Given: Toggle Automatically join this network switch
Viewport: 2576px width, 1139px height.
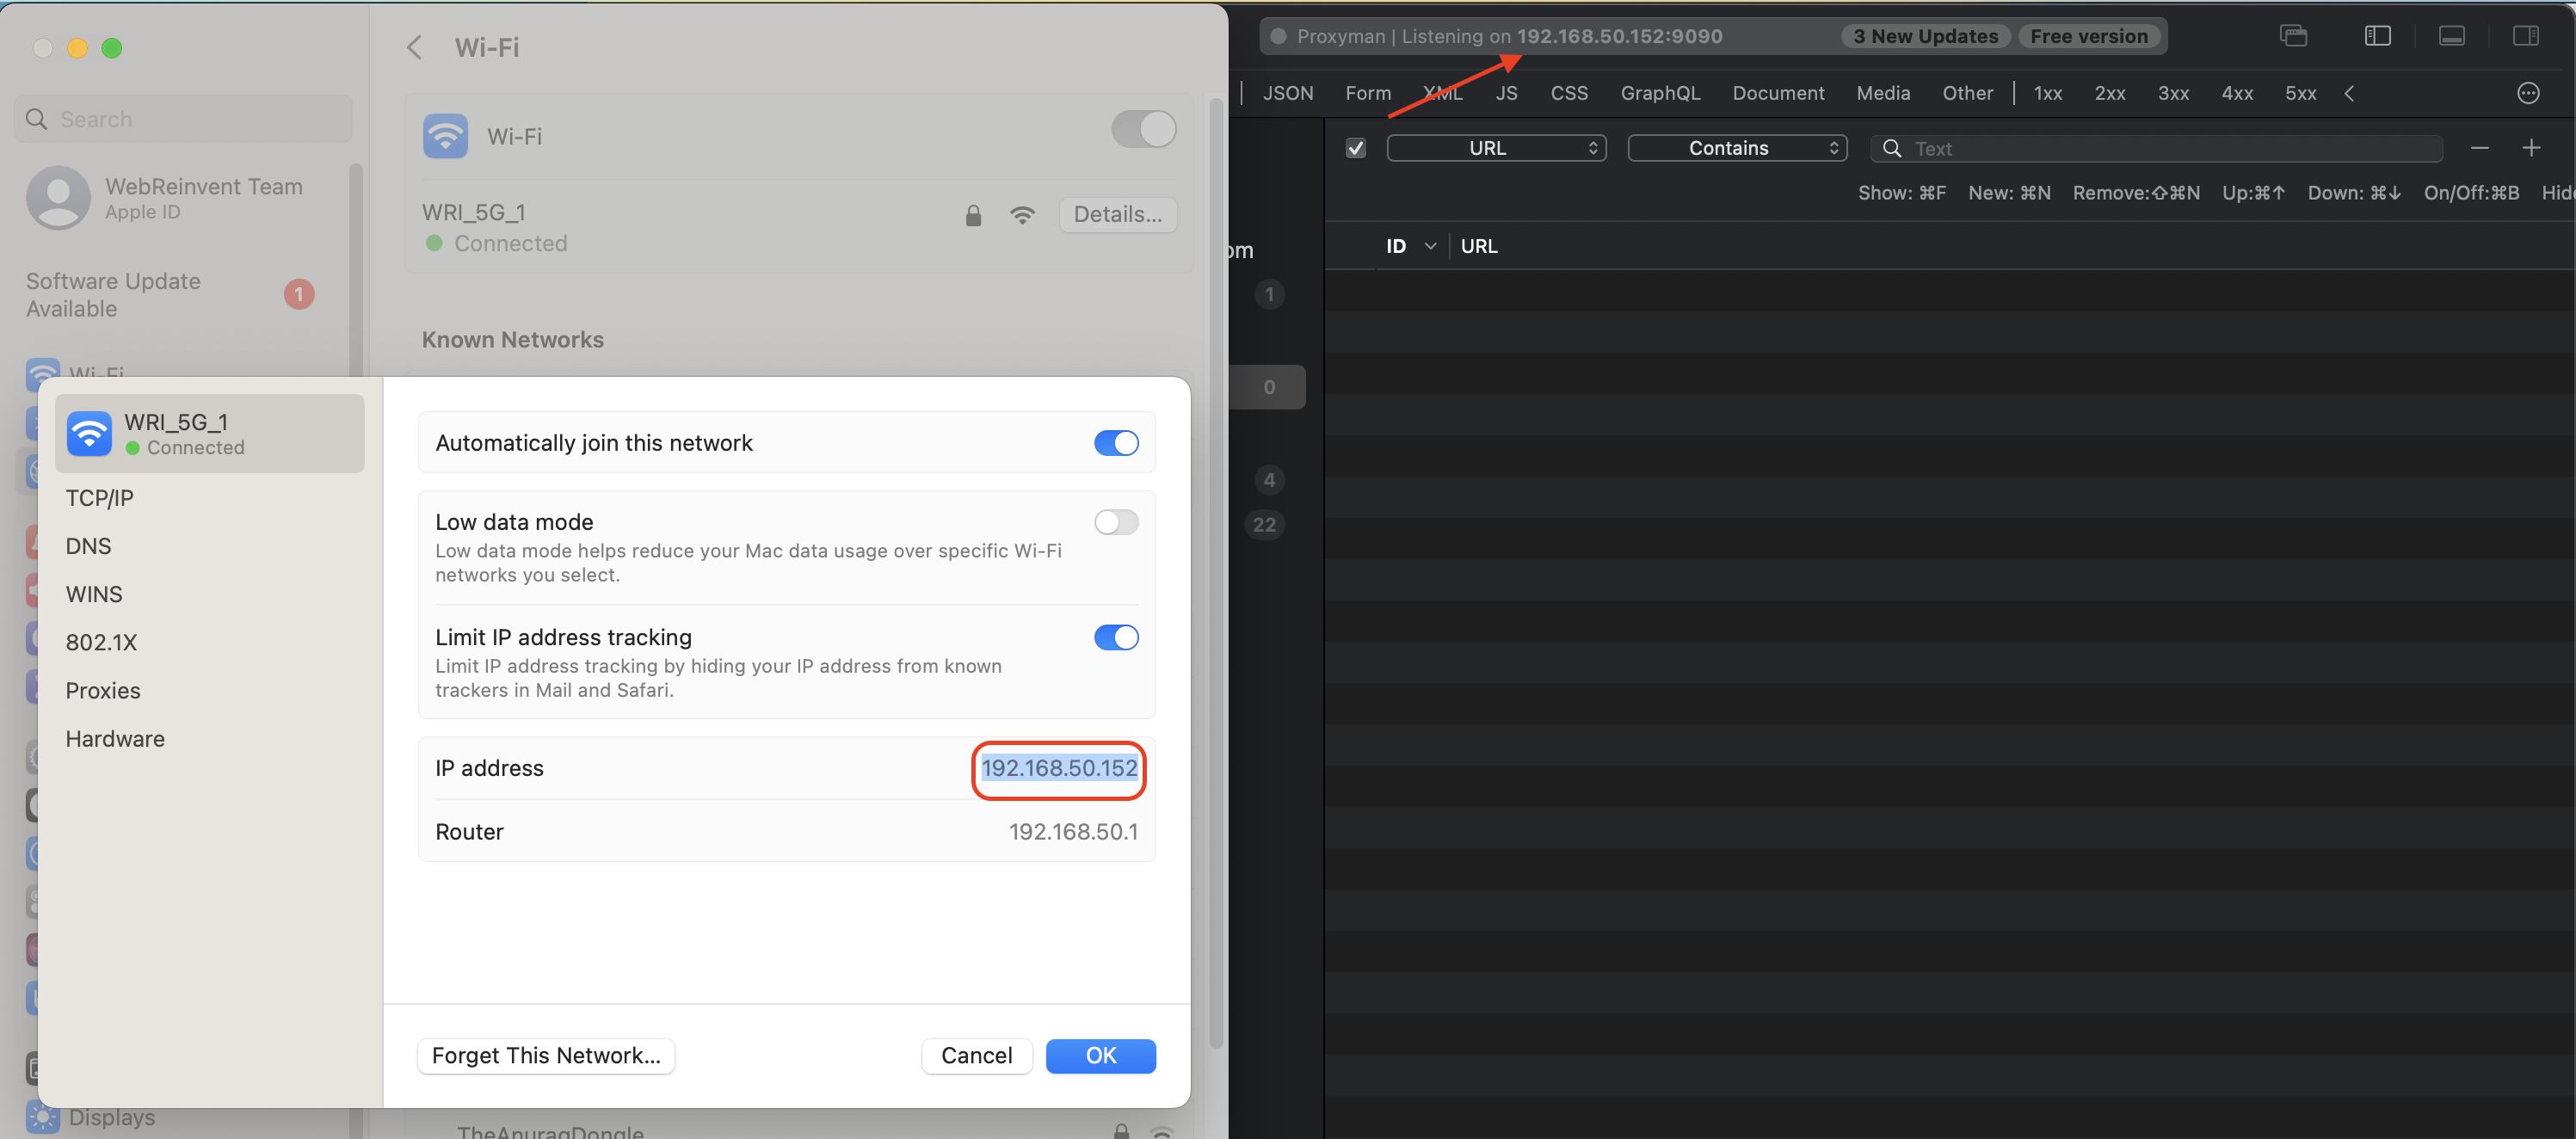Looking at the screenshot, I should [1115, 442].
